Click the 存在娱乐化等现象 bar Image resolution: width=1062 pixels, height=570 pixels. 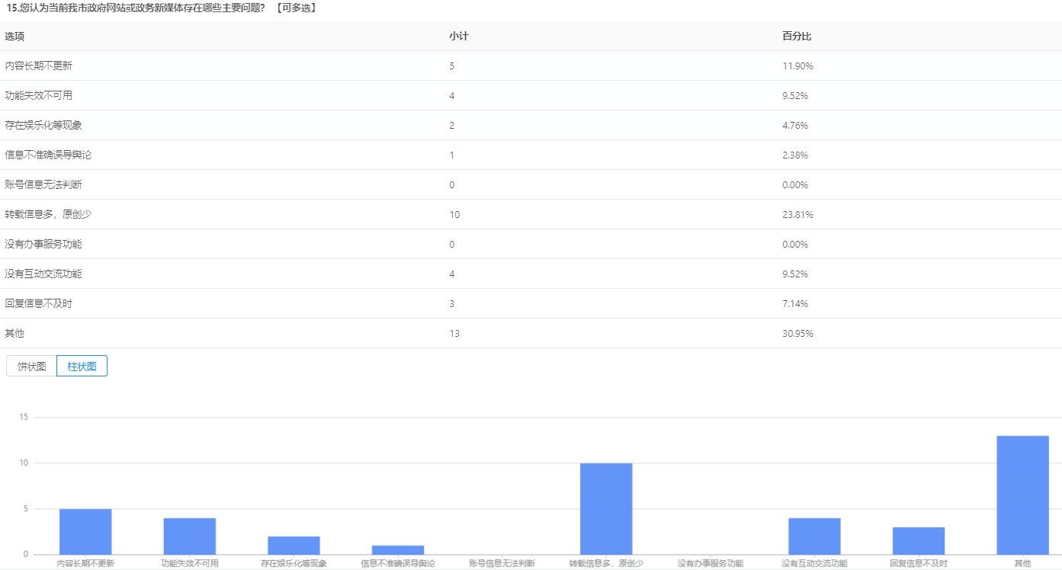294,545
